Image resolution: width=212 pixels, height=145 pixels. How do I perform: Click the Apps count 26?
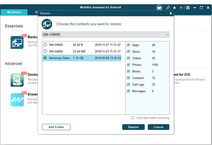(x=154, y=45)
